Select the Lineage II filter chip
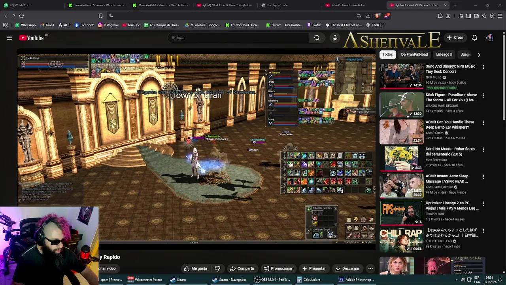506x285 pixels. click(444, 54)
